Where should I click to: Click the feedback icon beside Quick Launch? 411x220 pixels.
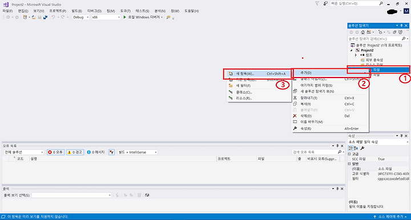(325, 3)
